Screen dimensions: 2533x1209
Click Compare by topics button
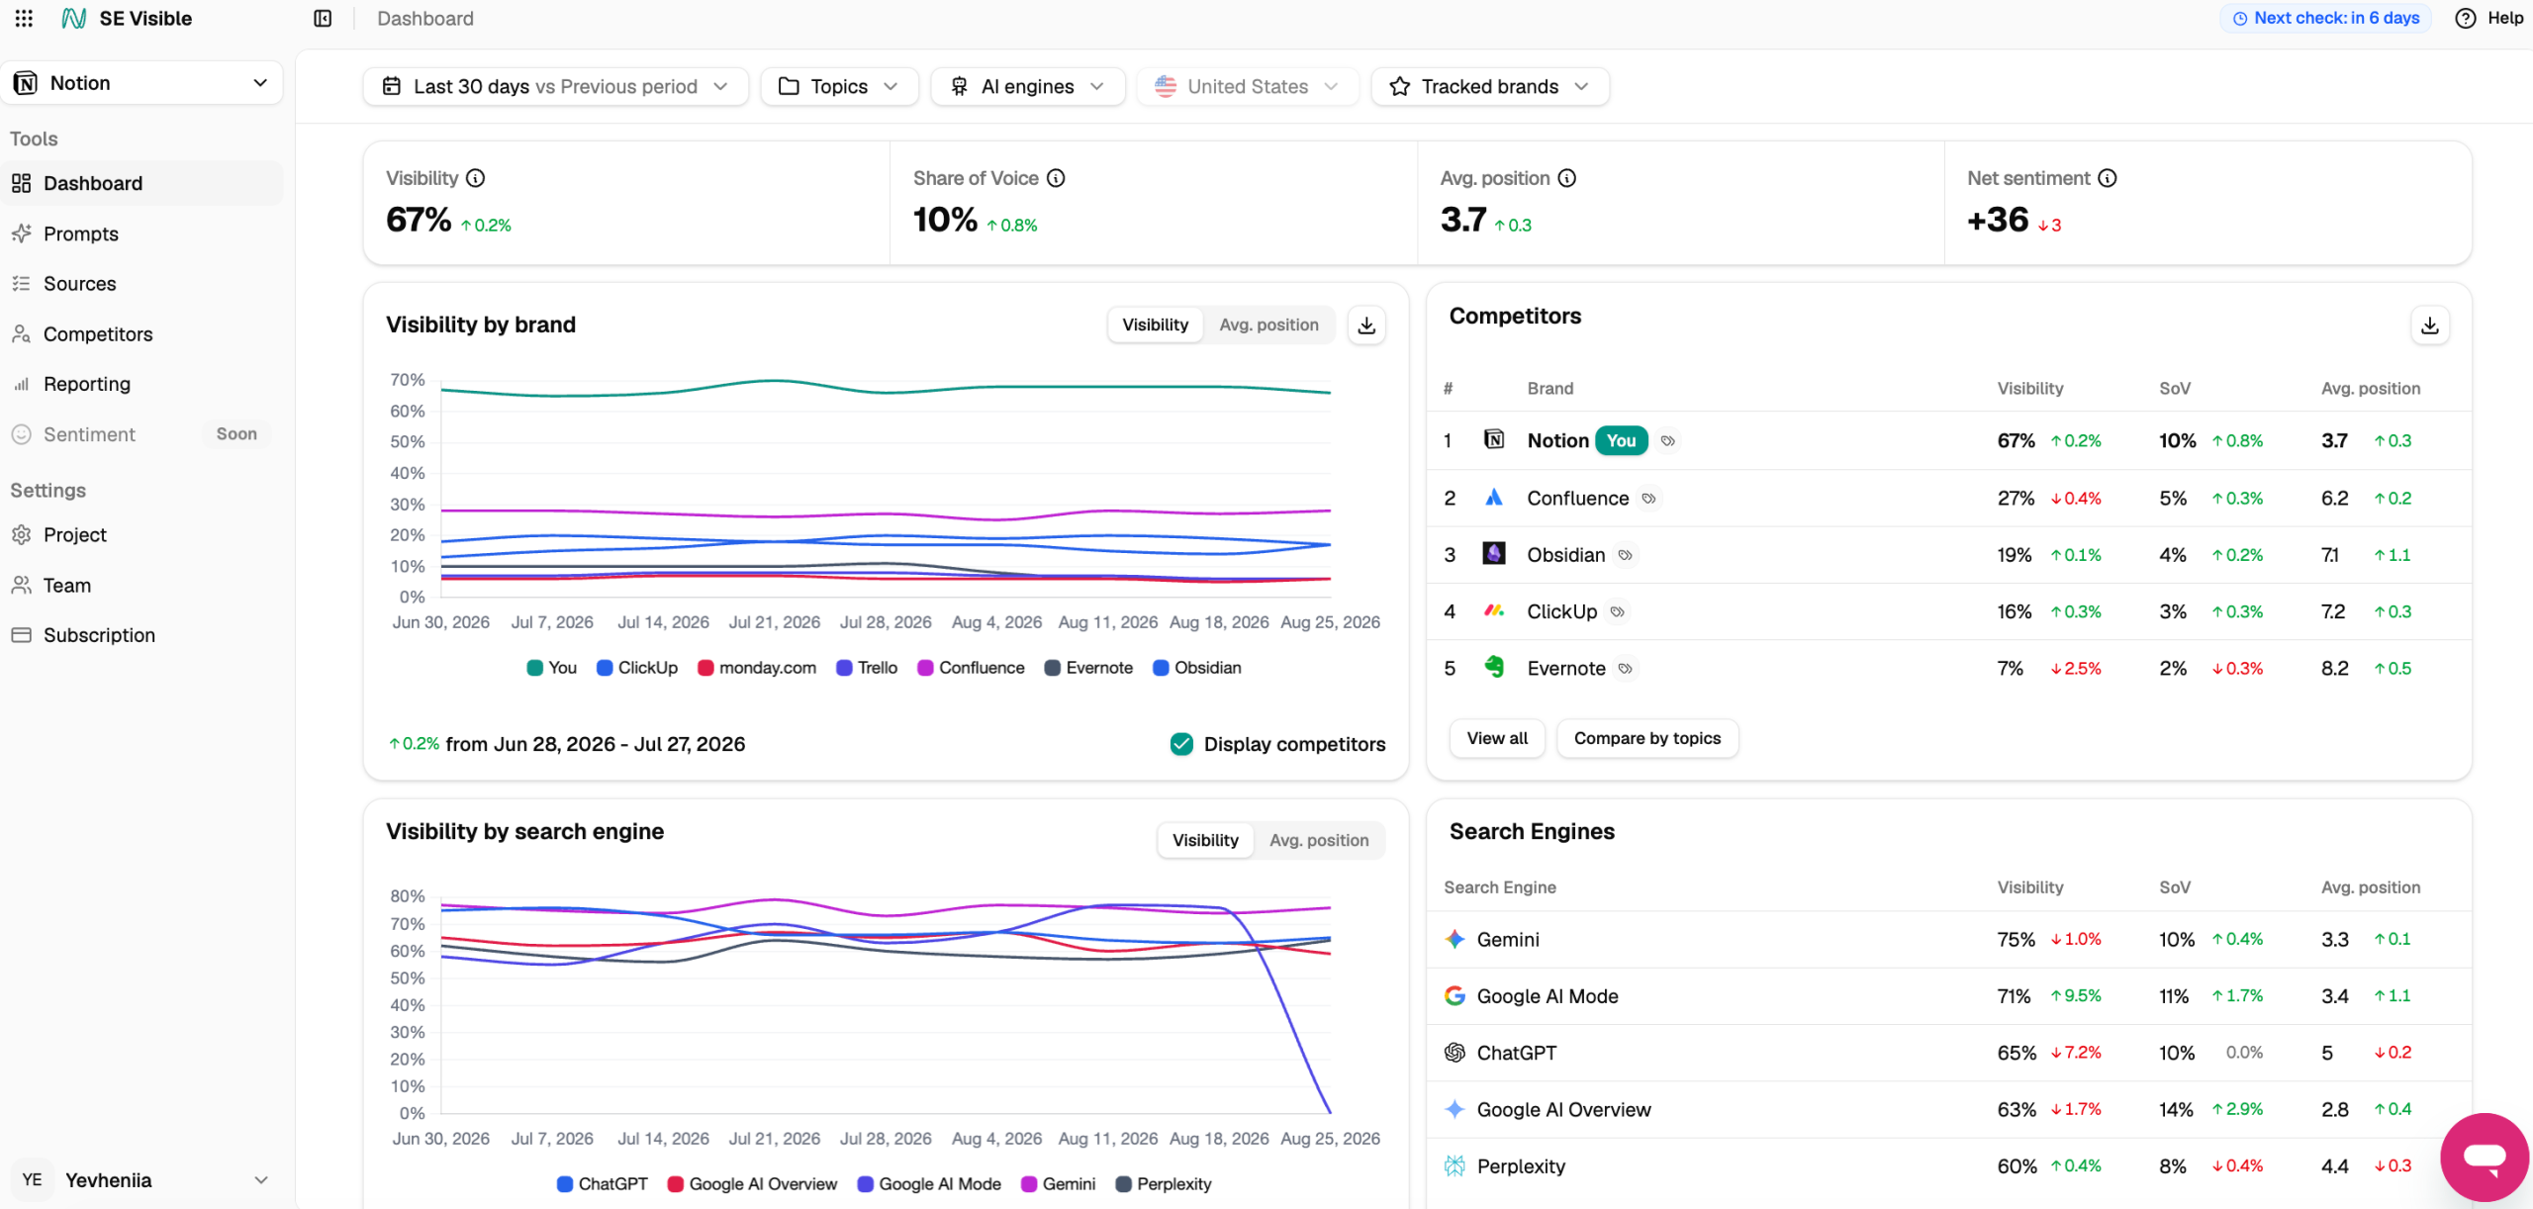pyautogui.click(x=1647, y=738)
